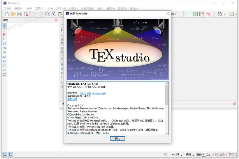Image resolution: width=239 pixels, height=159 pixels.
Task: Open the 极小 size dropdown
Action: click(x=177, y=14)
